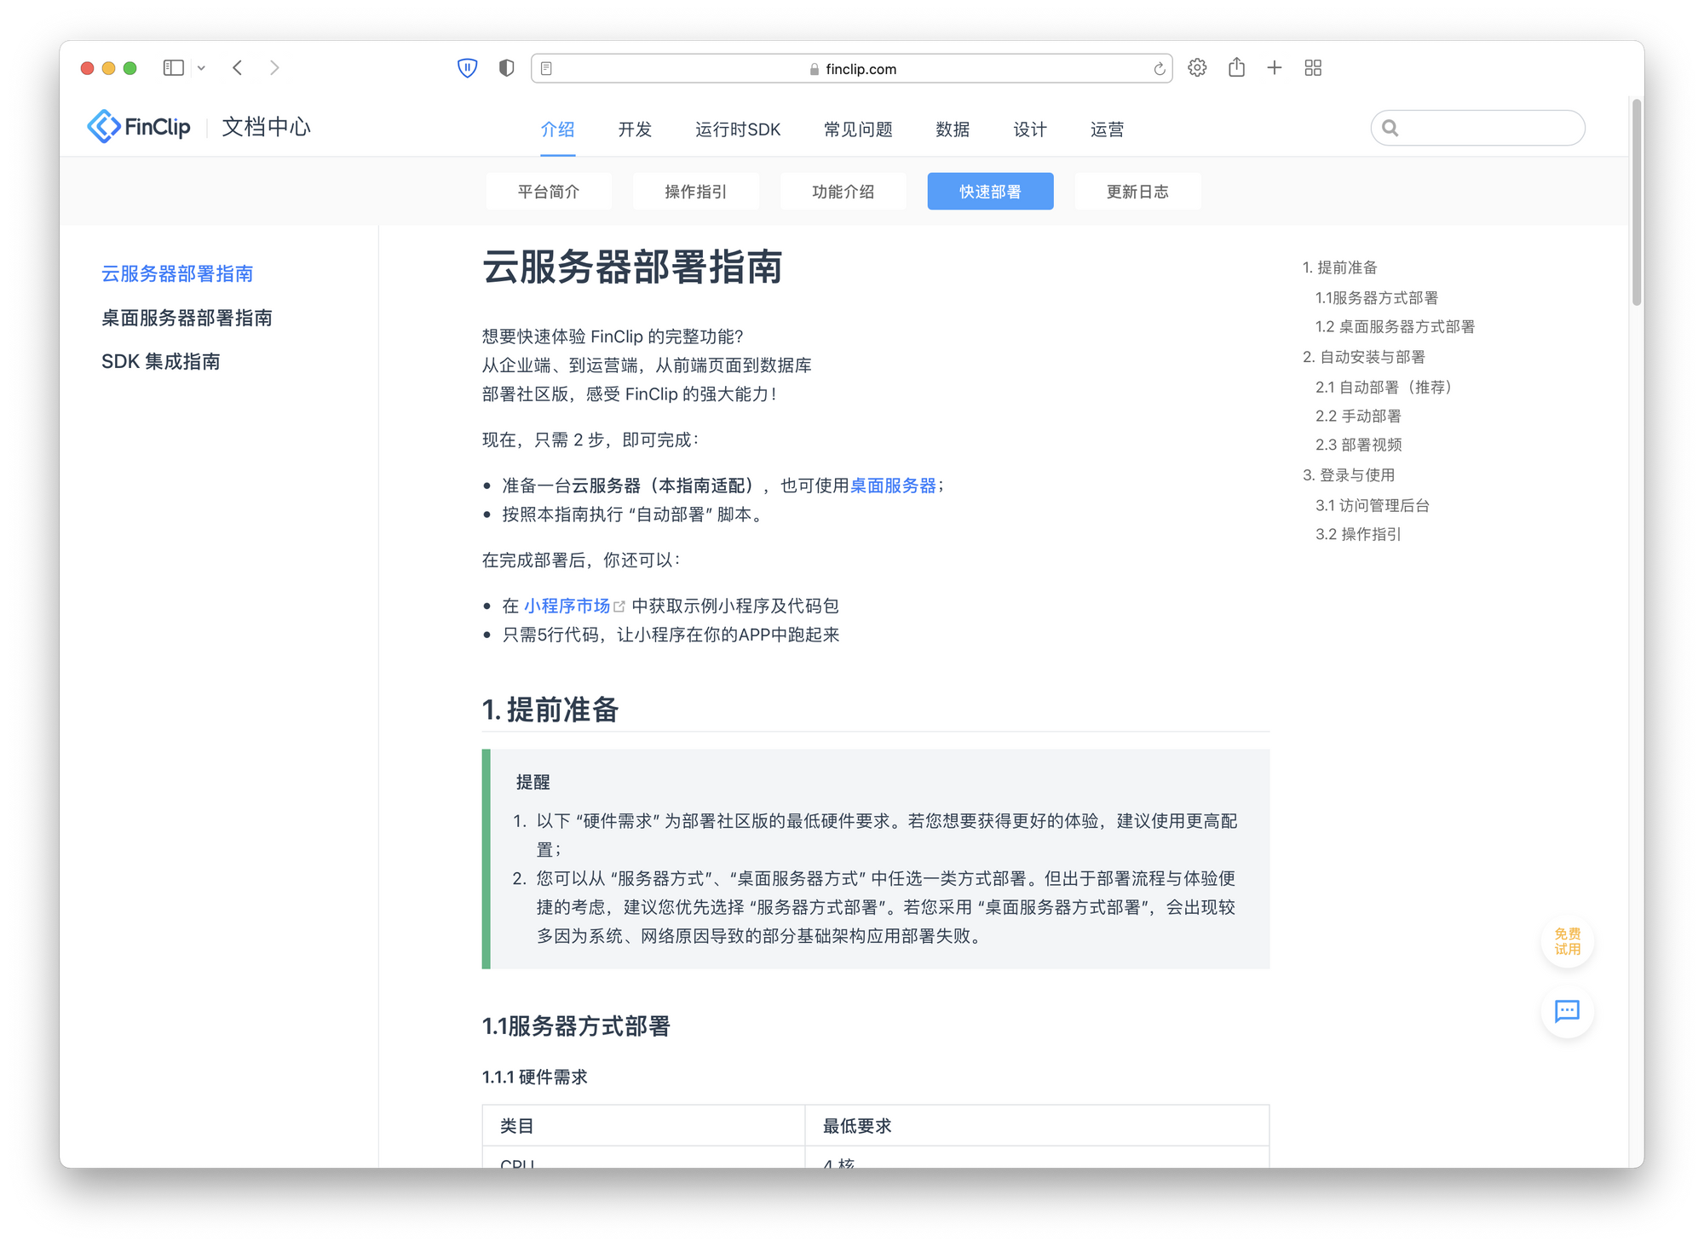1704x1247 pixels.
Task: Click the 文档中心 header title
Action: (266, 127)
